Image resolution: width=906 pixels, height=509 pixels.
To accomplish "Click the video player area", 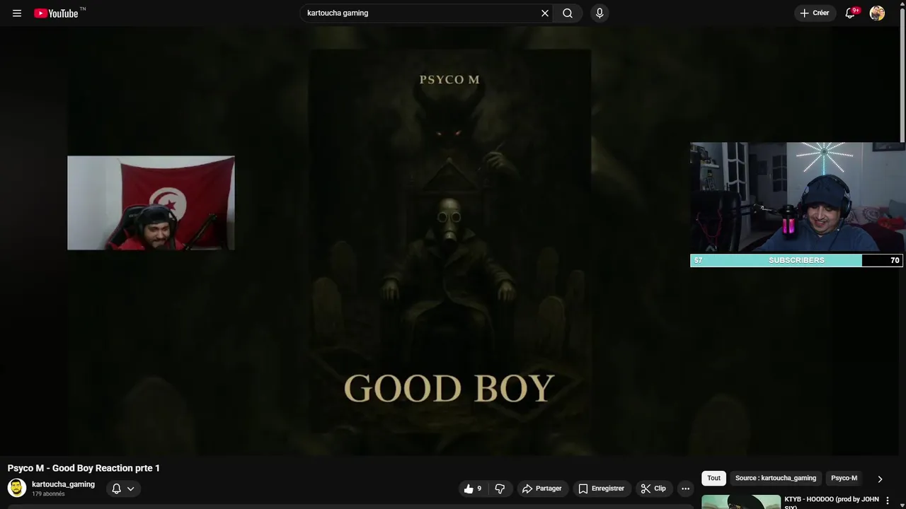I will tap(449, 240).
